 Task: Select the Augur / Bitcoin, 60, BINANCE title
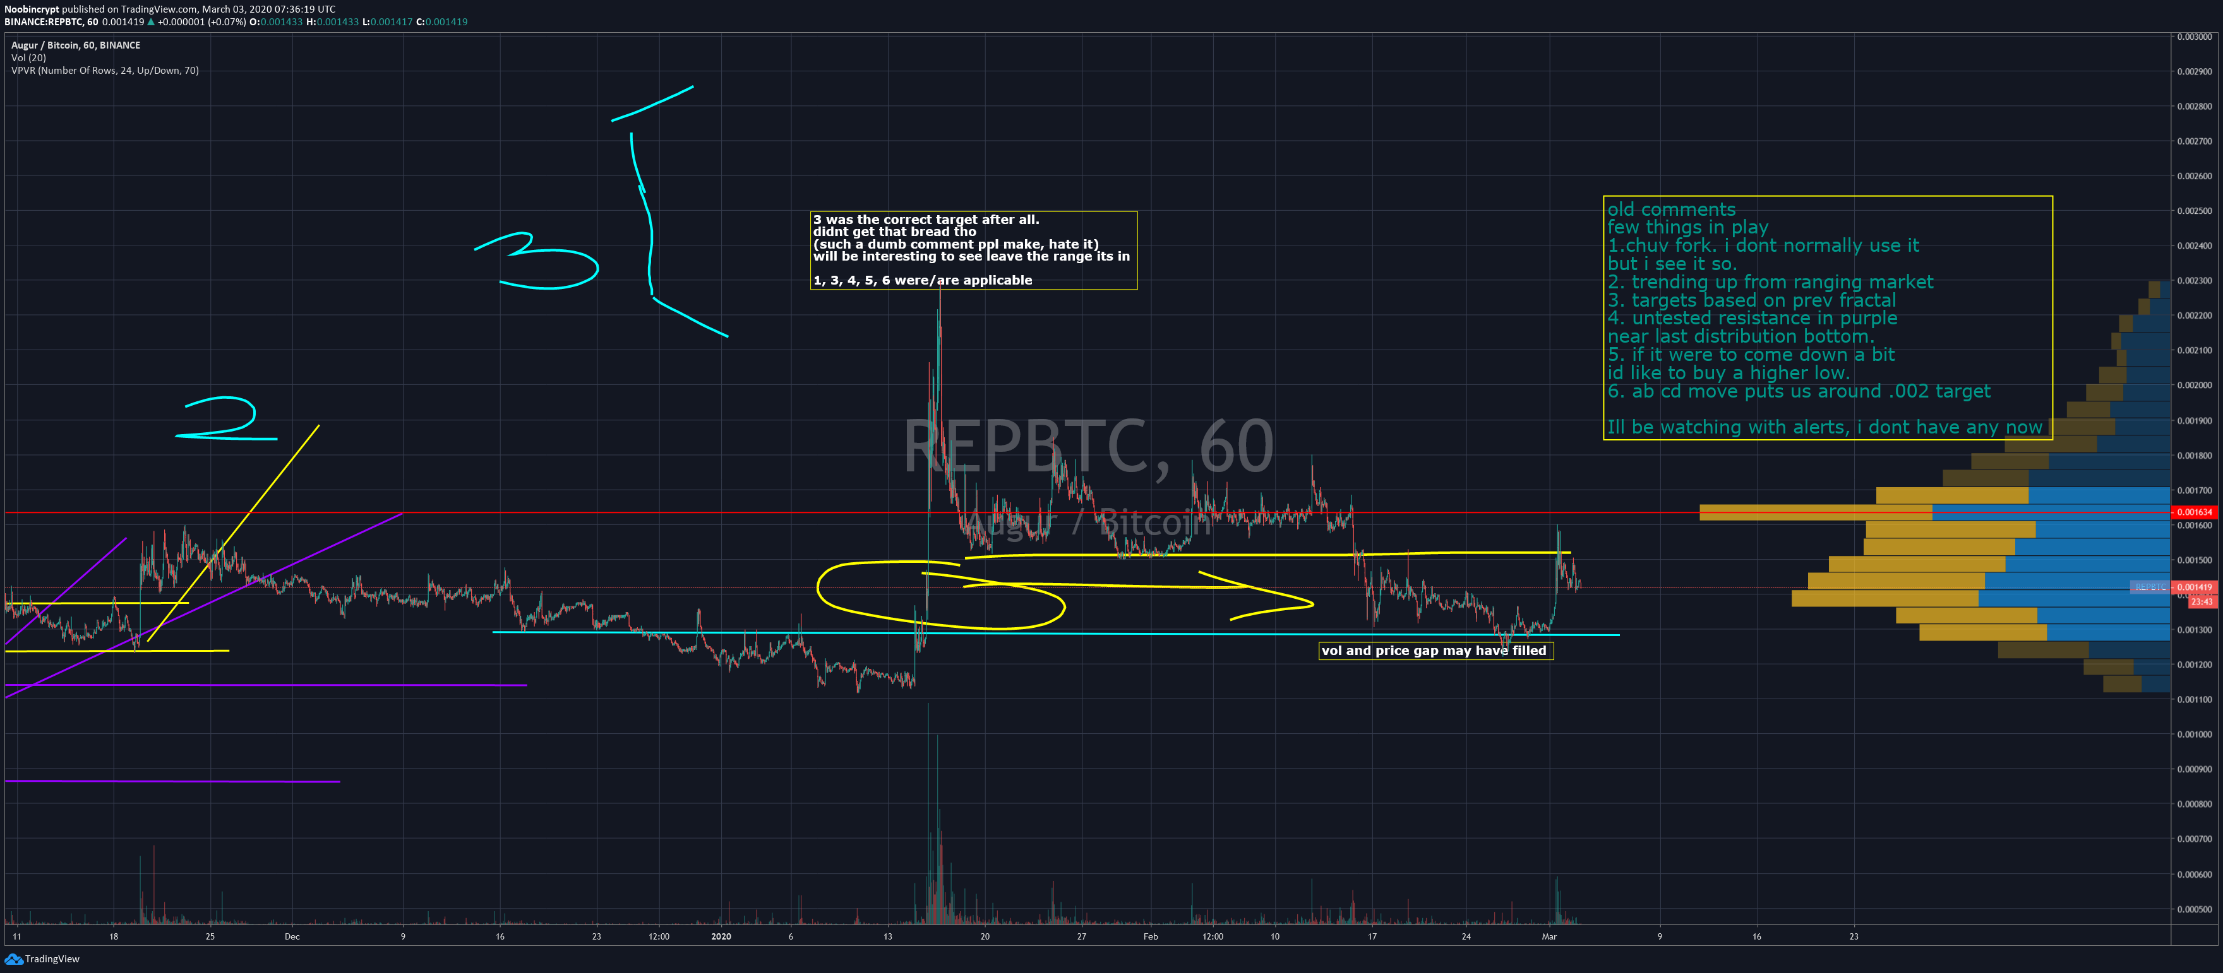76,45
